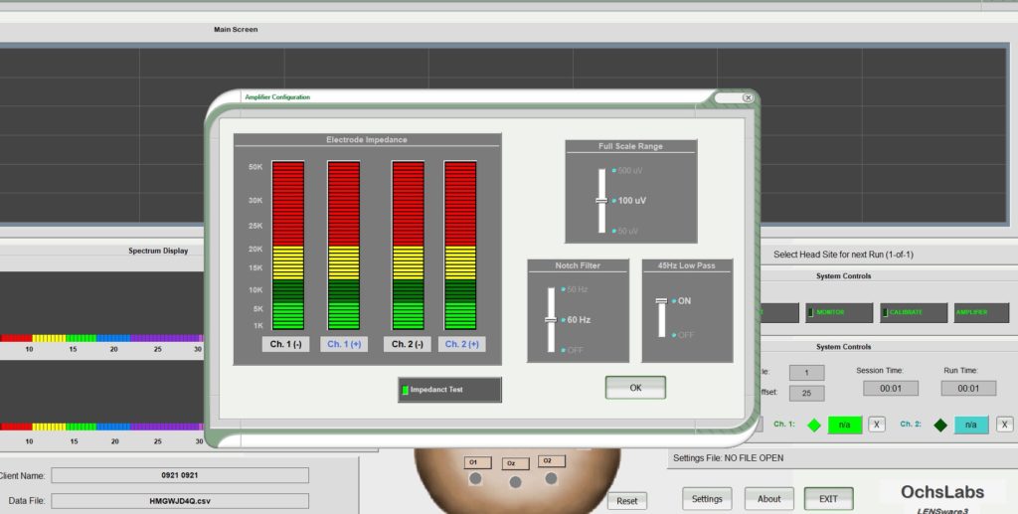Click the Notch Filter slider handle
Viewport: 1018px width, 514px height.
(x=550, y=320)
